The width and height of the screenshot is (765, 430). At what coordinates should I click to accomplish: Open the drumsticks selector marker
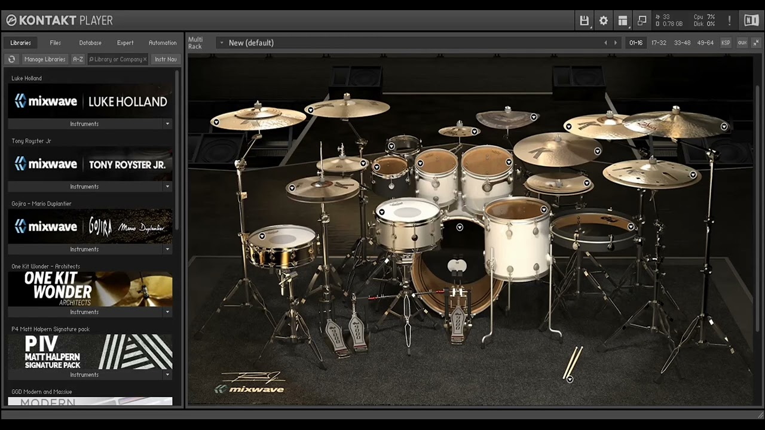(570, 379)
